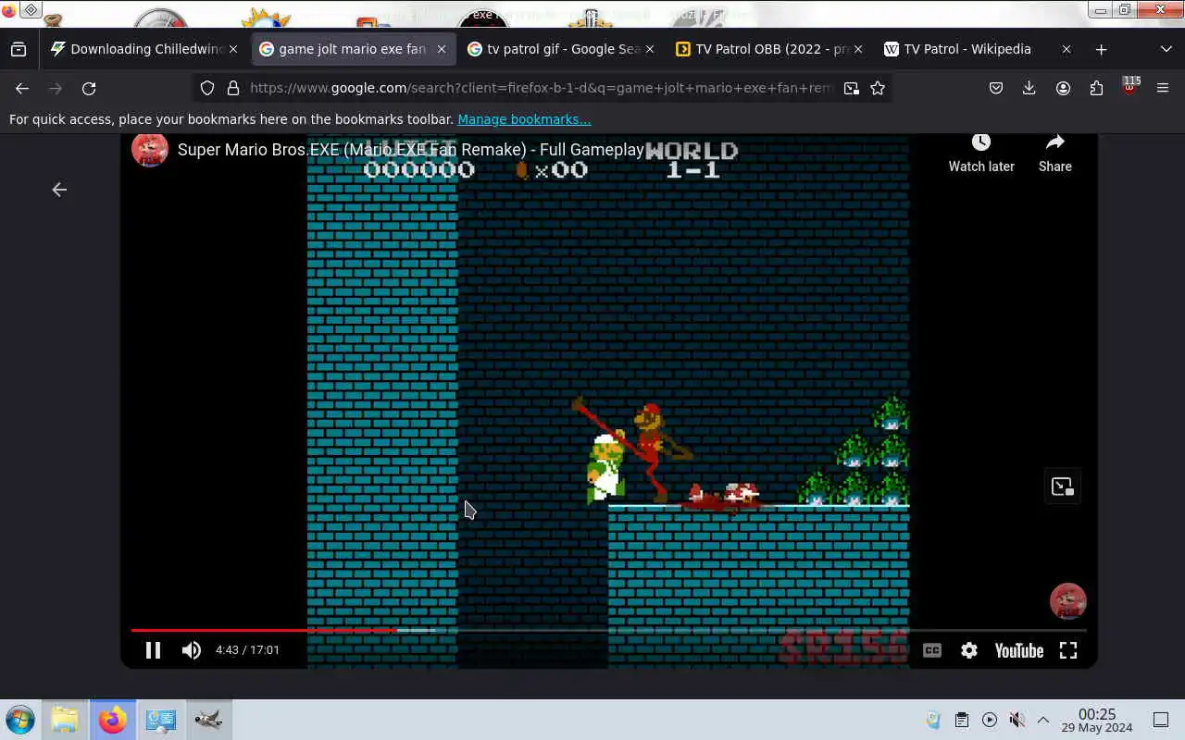Switch to the TV Patrol - Wikipedia tab
1185x740 pixels.
[x=978, y=49]
